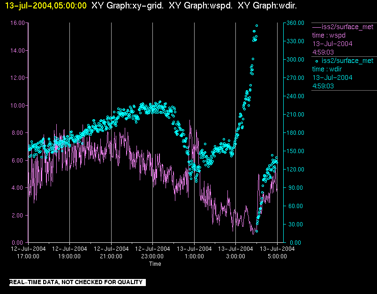Click the 12.00 wind speed axis label
377x294 pixels.
(17, 78)
